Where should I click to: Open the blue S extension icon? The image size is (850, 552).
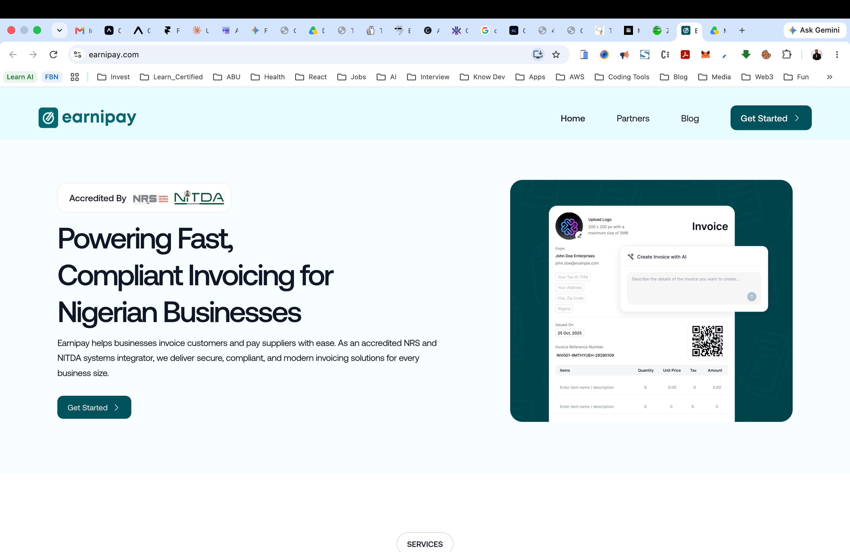pyautogui.click(x=645, y=55)
